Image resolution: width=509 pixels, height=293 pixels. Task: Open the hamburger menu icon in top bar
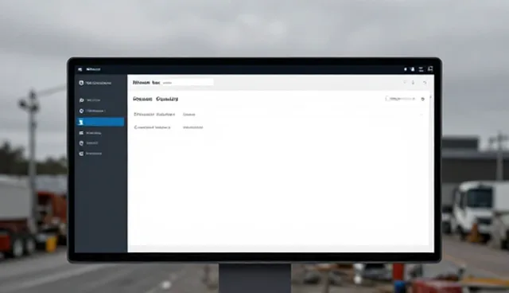pos(421,69)
